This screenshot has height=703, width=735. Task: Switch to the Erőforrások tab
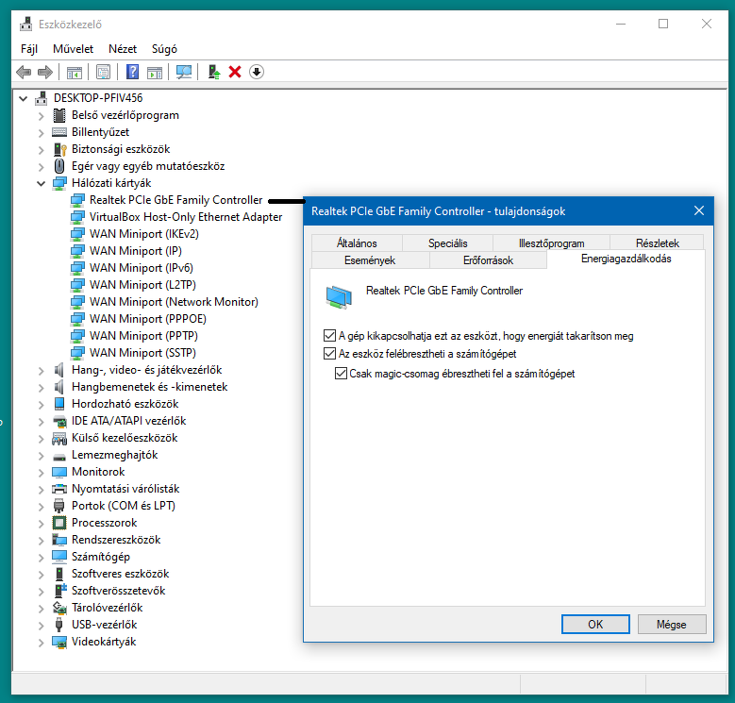pos(488,260)
